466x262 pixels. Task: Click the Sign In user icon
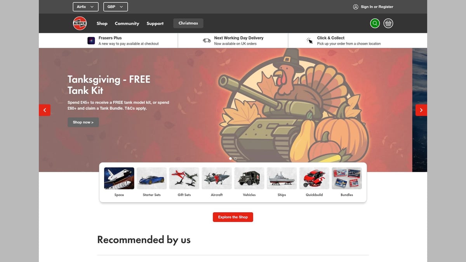point(355,7)
